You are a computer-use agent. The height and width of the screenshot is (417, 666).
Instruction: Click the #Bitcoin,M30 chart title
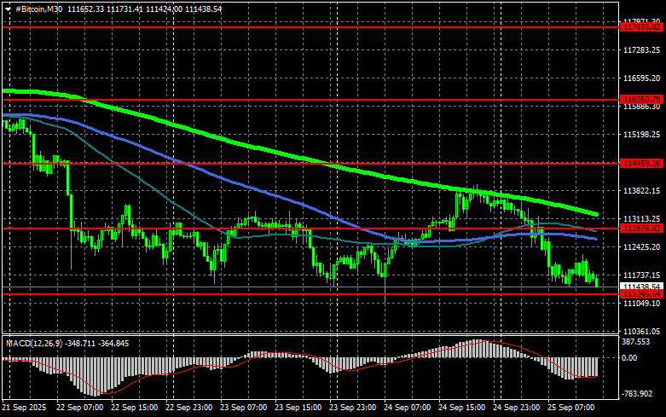(x=38, y=9)
